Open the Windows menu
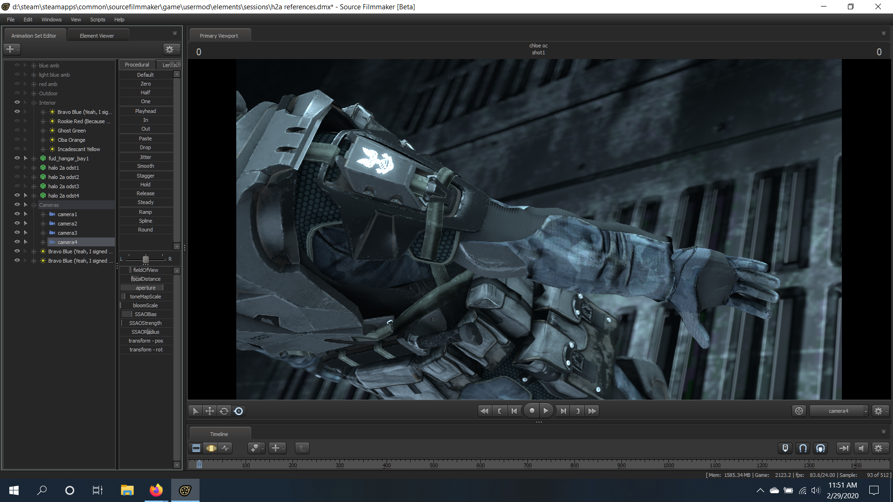 click(51, 20)
